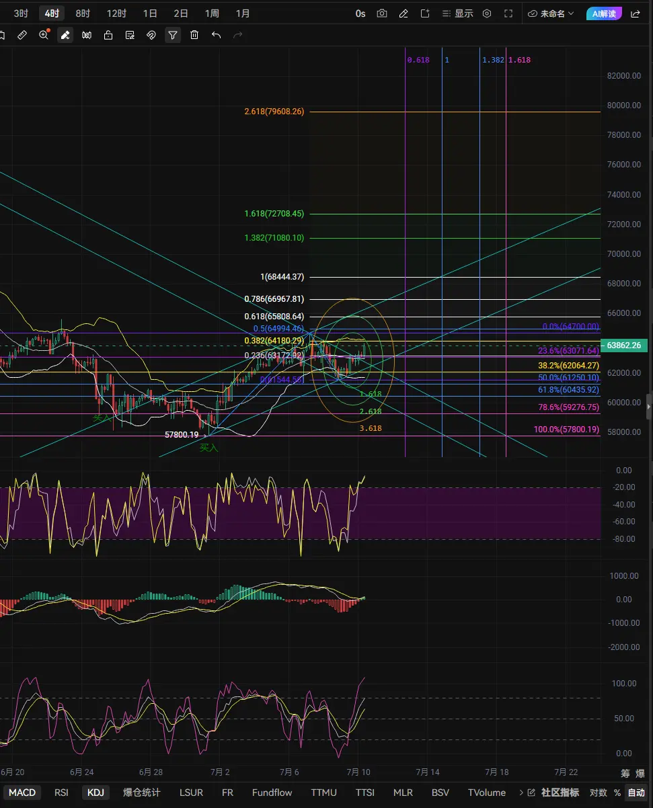The height and width of the screenshot is (808, 653).
Task: Click the camera screenshot icon
Action: pyautogui.click(x=382, y=13)
